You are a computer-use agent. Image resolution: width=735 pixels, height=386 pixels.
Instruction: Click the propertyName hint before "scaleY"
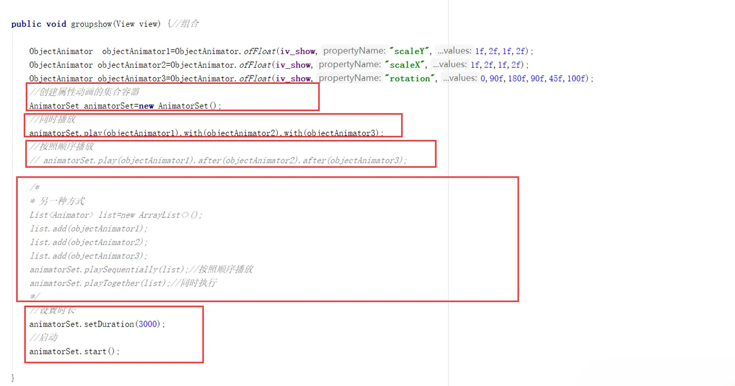pos(354,51)
